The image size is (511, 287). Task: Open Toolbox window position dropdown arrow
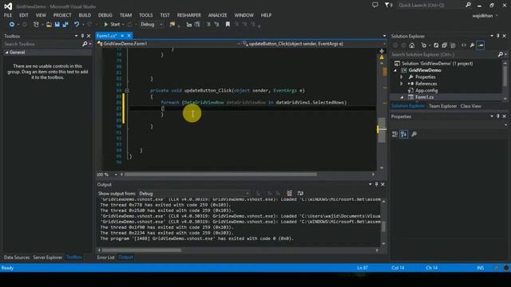point(77,36)
